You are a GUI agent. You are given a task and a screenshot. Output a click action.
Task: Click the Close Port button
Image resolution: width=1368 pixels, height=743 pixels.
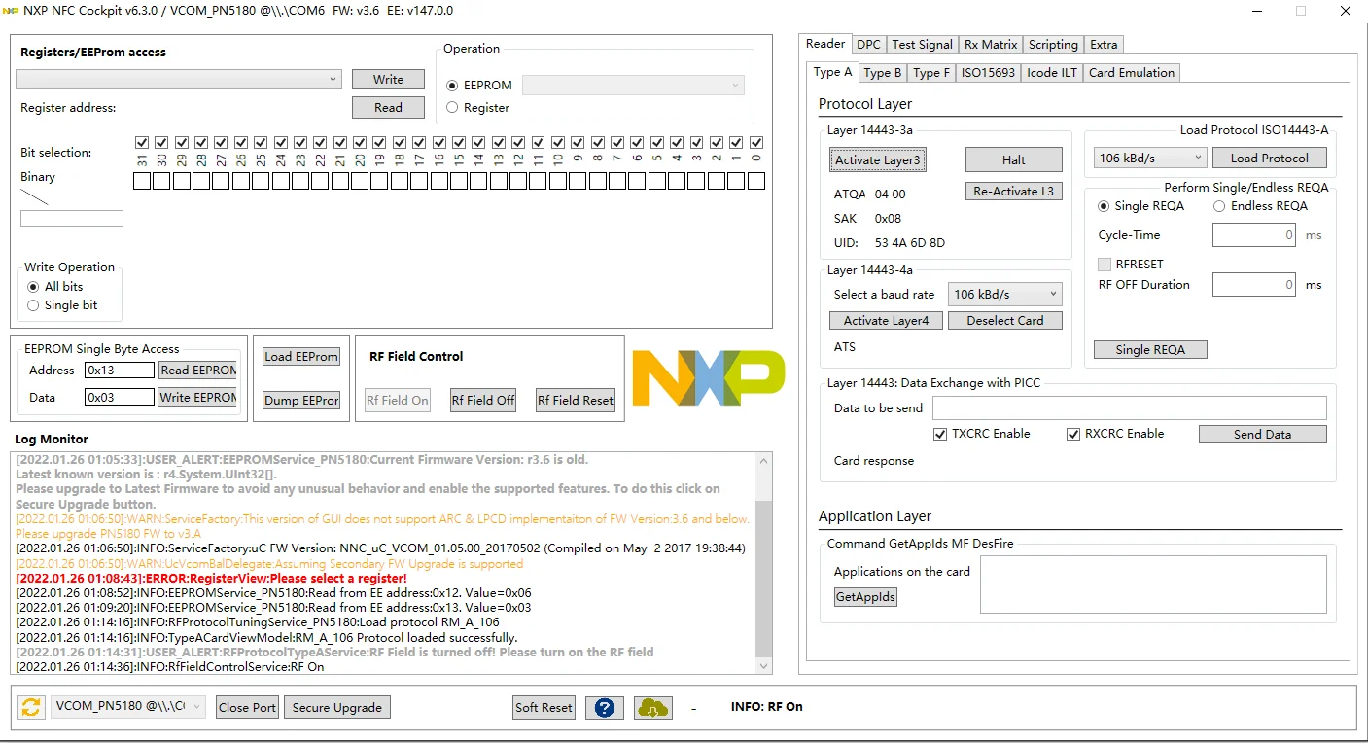point(247,707)
